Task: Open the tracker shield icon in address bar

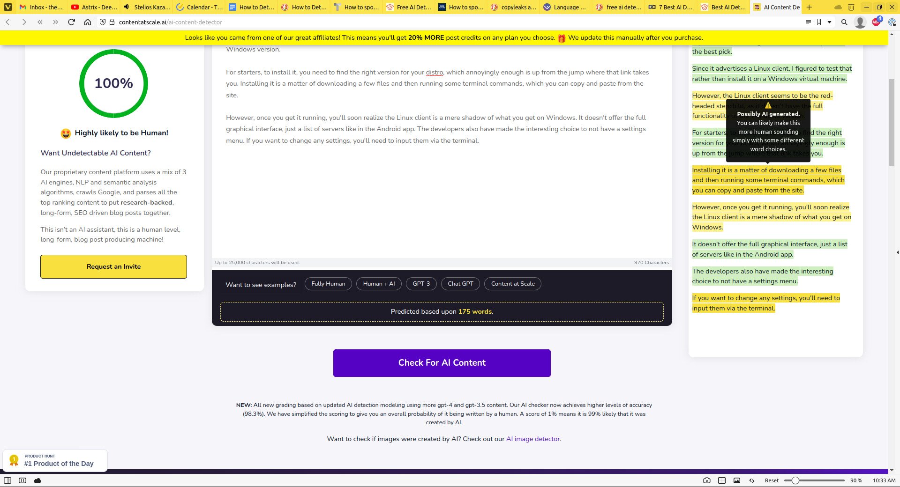Action: (x=103, y=22)
